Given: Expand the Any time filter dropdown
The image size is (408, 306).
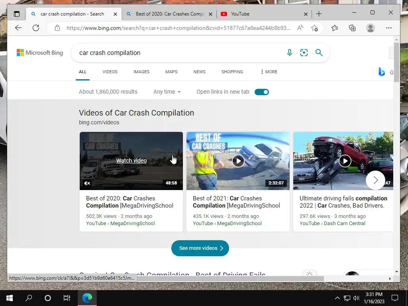Looking at the screenshot, I should point(167,92).
